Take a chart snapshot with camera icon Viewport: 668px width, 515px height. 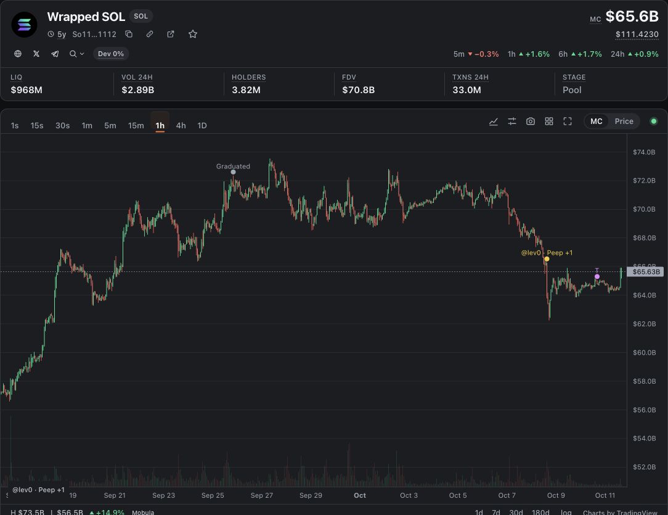tap(531, 122)
